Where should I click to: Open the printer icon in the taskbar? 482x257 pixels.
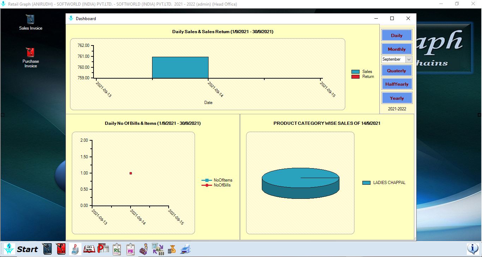[x=186, y=249]
